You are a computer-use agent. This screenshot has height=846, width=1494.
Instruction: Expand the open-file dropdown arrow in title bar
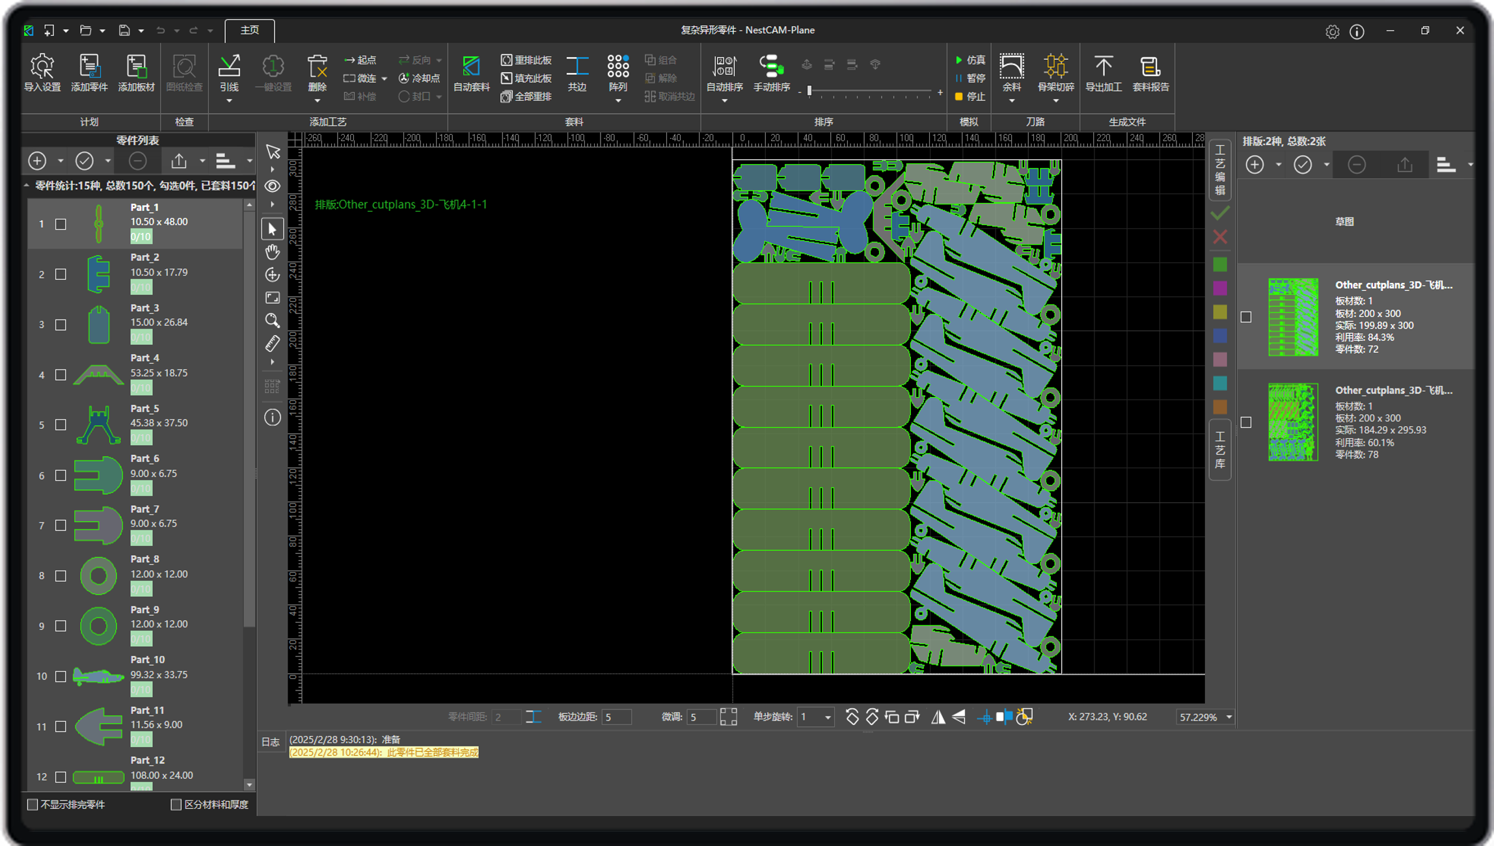(x=102, y=31)
